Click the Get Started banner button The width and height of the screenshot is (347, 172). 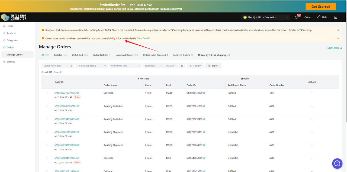pyautogui.click(x=321, y=6)
